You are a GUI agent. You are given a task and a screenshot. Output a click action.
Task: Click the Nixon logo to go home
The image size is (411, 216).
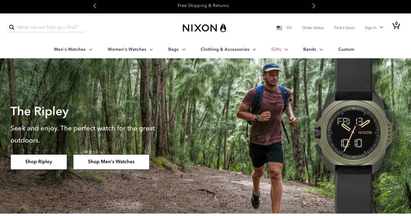pos(204,28)
